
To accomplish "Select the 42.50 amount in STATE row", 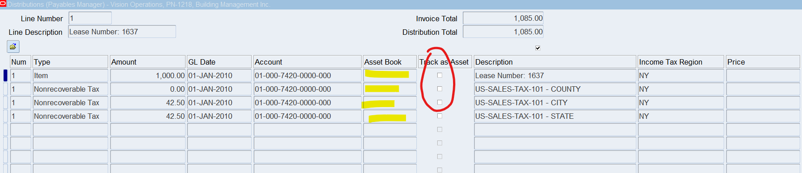I will point(148,116).
